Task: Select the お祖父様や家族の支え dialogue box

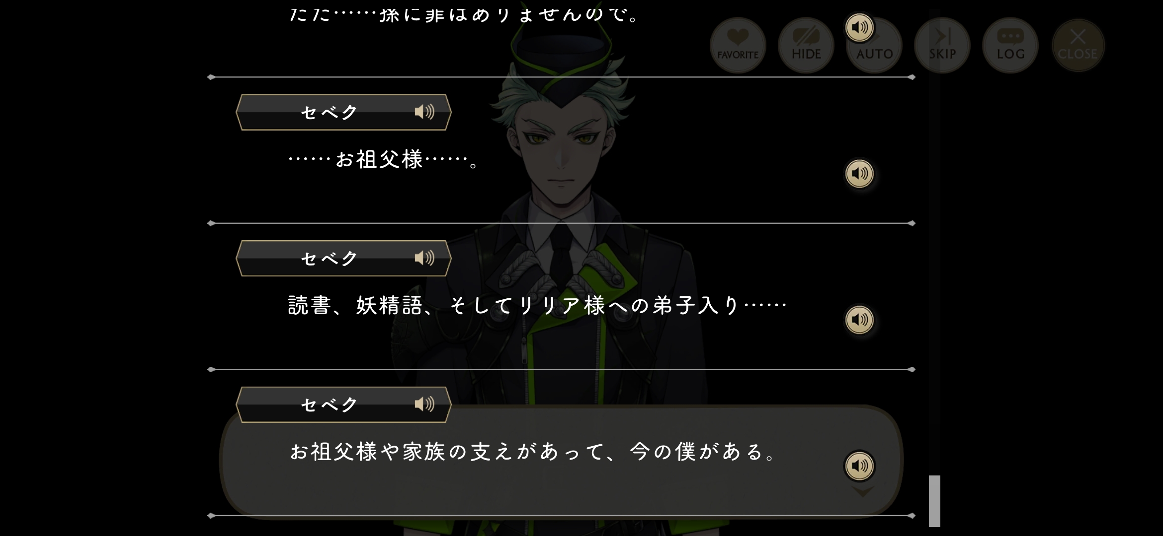Action: tap(561, 462)
